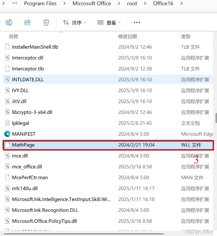
Task: Click the JitV.dll file name
Action: [x=19, y=101]
